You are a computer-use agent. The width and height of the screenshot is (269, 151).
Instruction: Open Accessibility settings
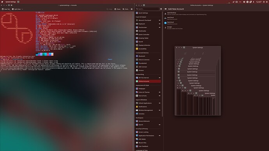tap(148, 49)
